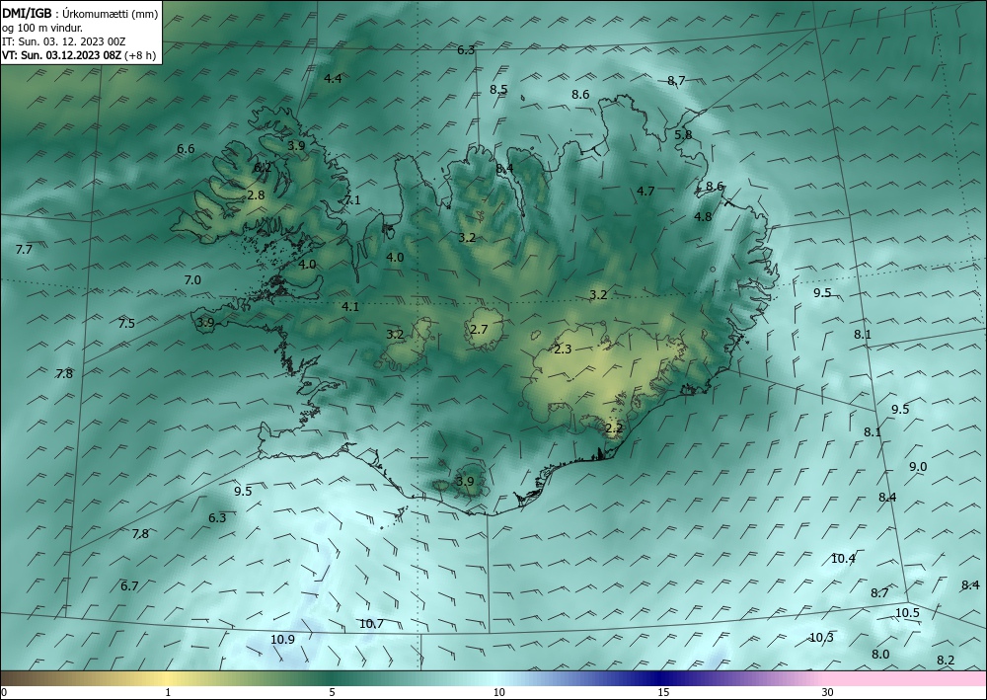Screen dimensions: 987x700
Task: Click the 6.7 value label on the map
Action: tap(129, 586)
